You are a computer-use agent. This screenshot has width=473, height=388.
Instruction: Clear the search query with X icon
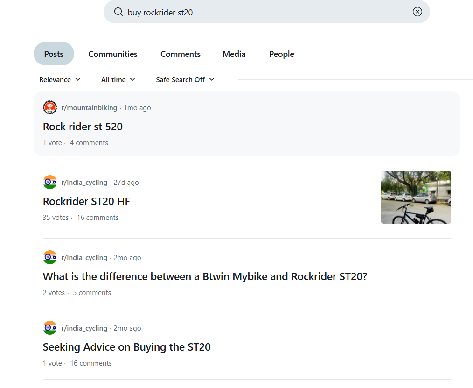(x=417, y=12)
